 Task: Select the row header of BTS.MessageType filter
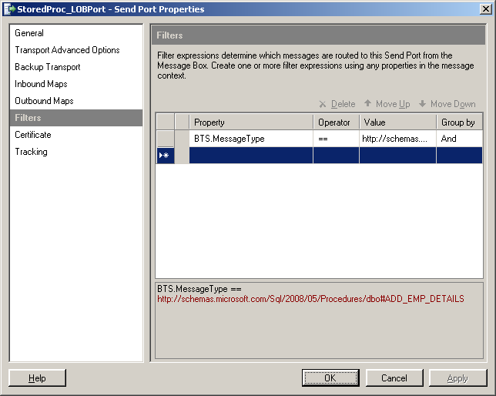click(165, 139)
